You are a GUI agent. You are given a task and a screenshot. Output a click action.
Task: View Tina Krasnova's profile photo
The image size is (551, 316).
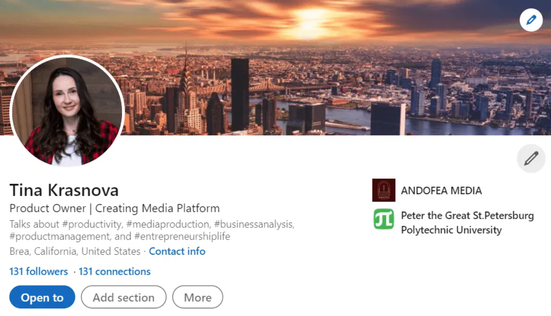pos(67,111)
